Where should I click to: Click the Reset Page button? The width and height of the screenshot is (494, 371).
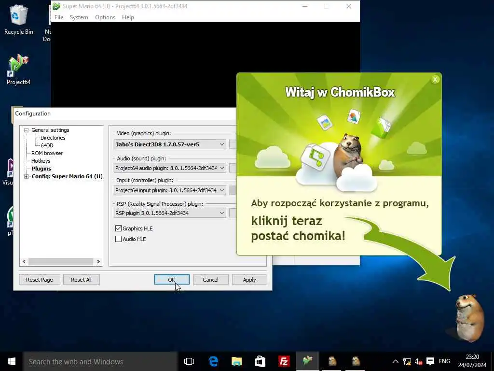pos(40,280)
